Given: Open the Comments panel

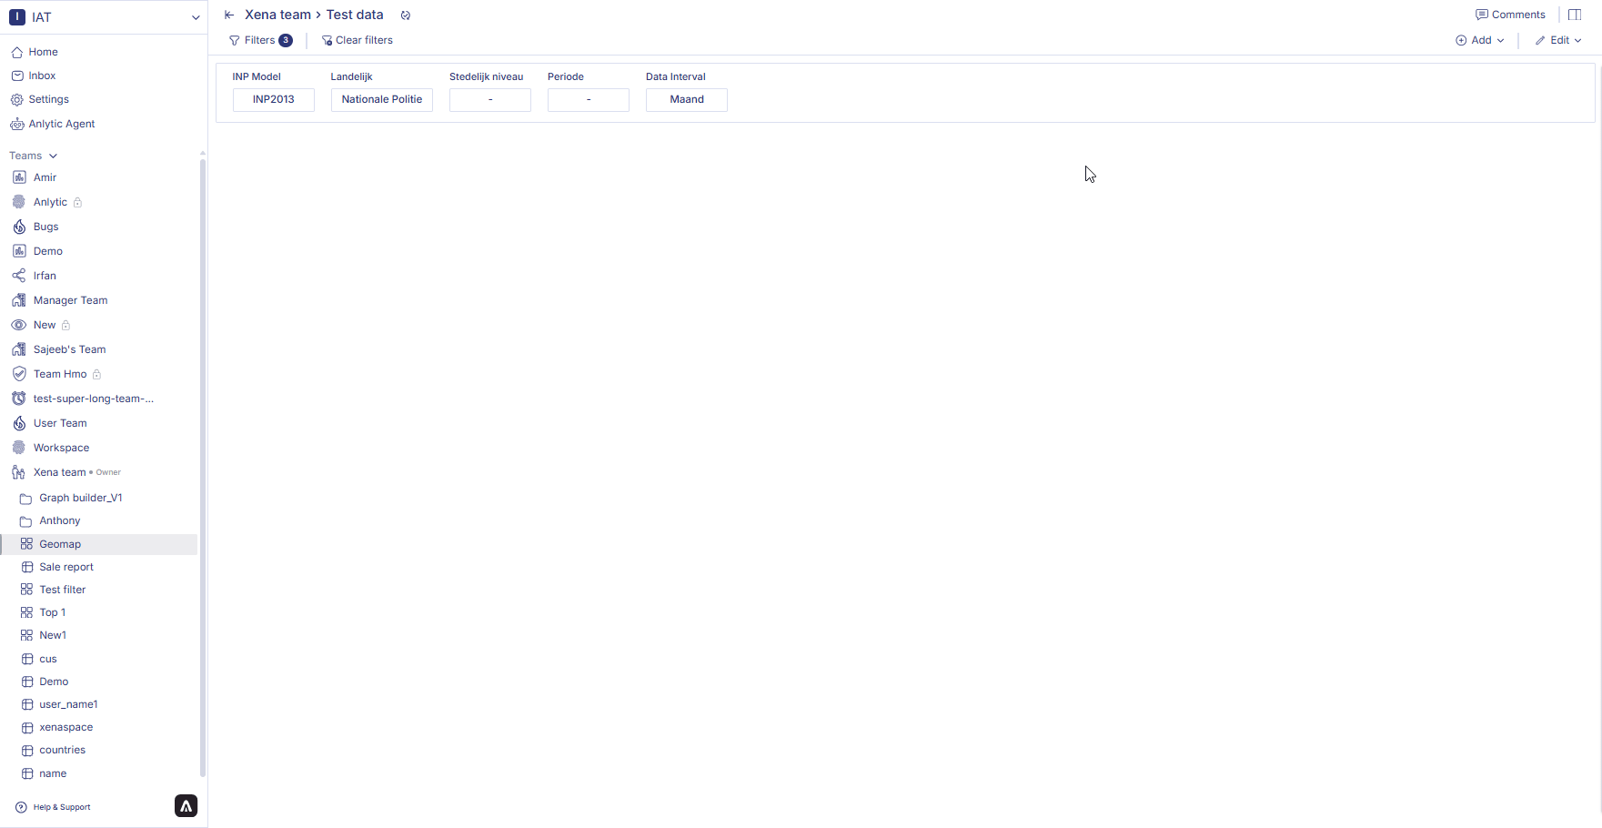Looking at the screenshot, I should click(x=1510, y=15).
